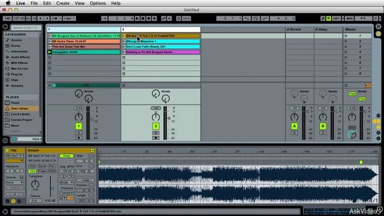Toggle the computer MIDI keyboard button
This screenshot has height=216, width=384.
coord(329,19)
